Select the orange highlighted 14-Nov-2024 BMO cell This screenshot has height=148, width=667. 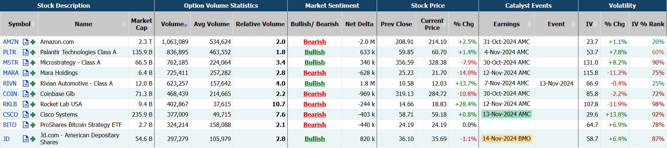pos(507,139)
